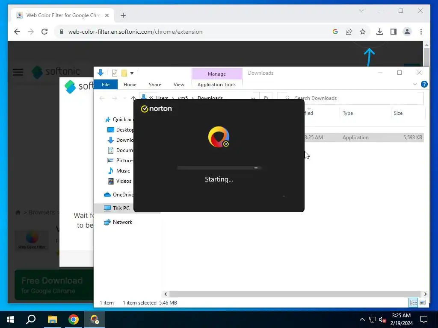Open File tab in Explorer
The width and height of the screenshot is (438, 328).
point(106,85)
